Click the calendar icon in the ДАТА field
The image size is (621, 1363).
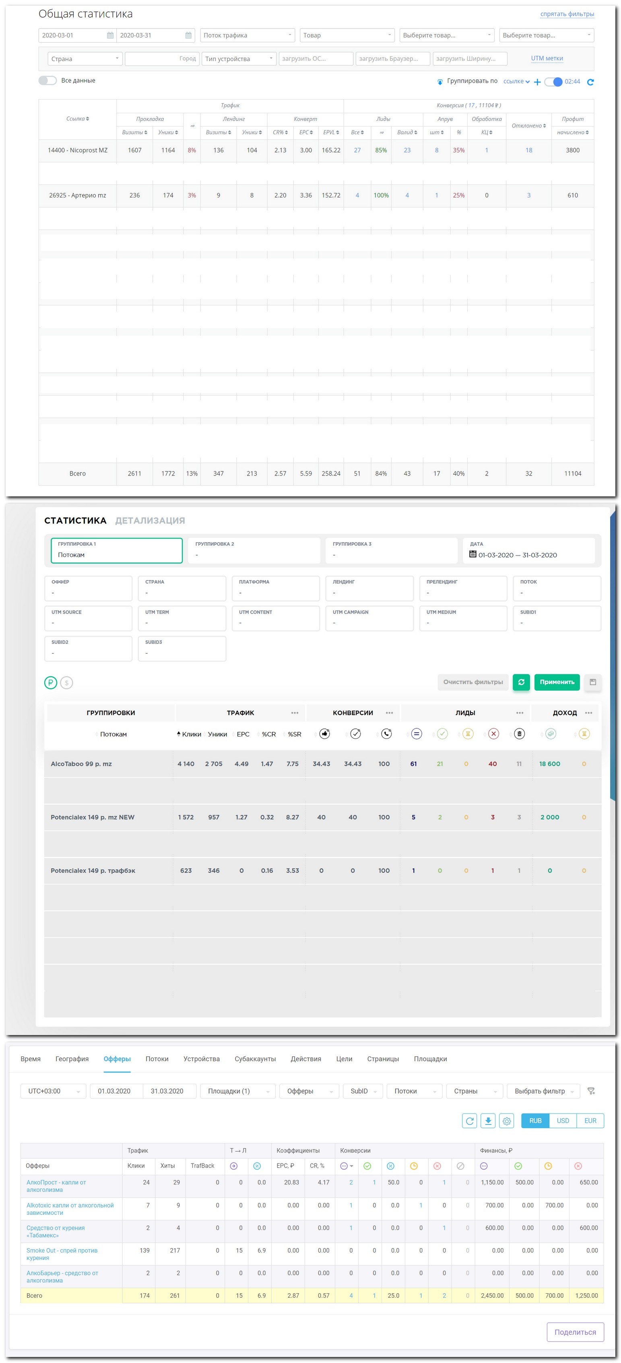coord(473,554)
